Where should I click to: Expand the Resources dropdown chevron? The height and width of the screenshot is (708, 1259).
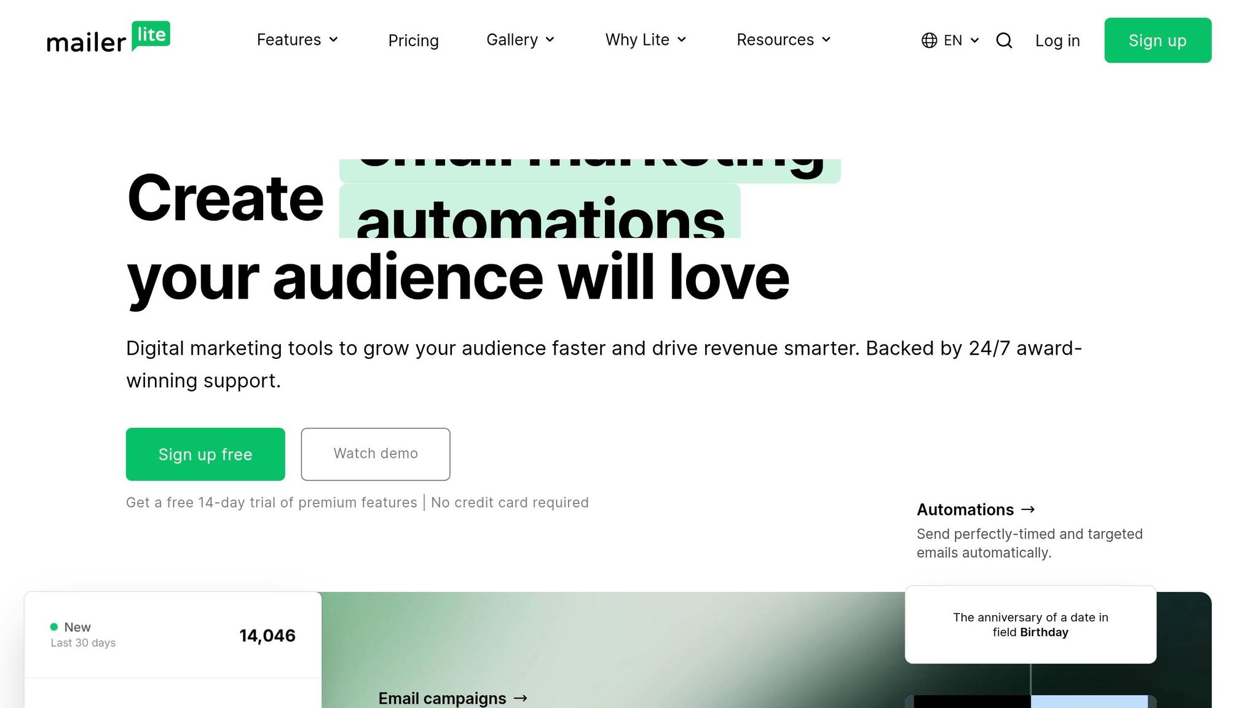click(826, 40)
